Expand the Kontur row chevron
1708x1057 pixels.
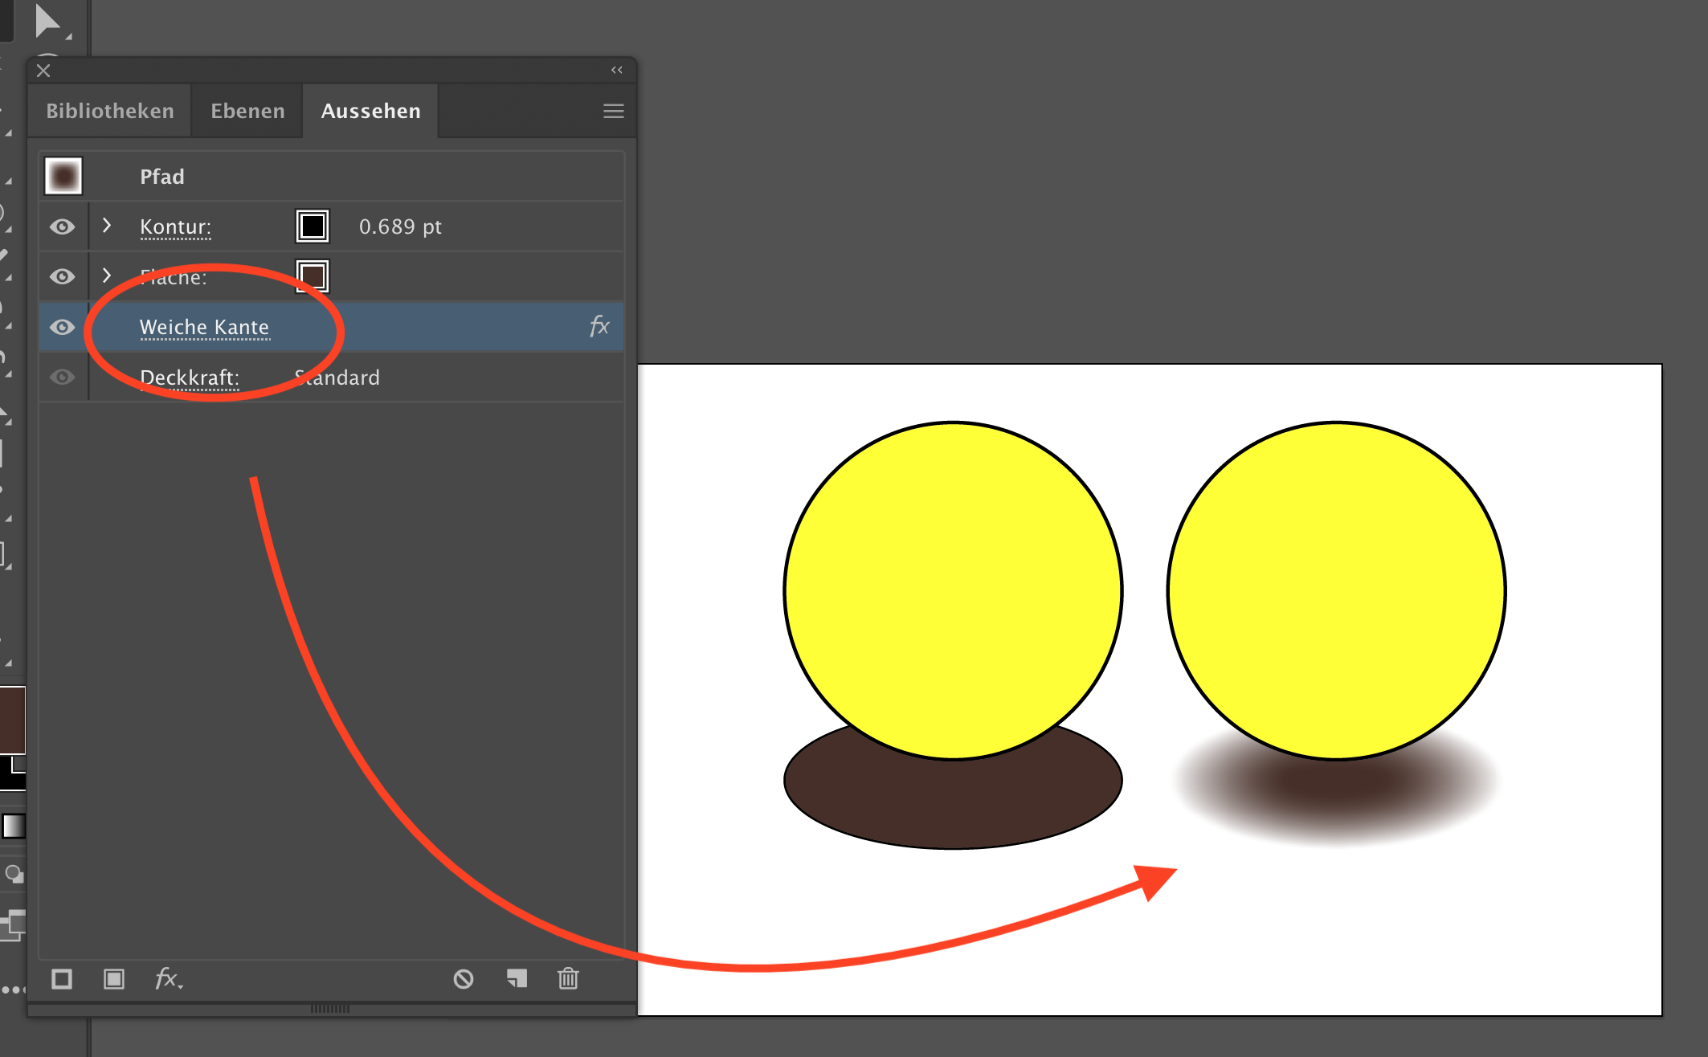107,226
